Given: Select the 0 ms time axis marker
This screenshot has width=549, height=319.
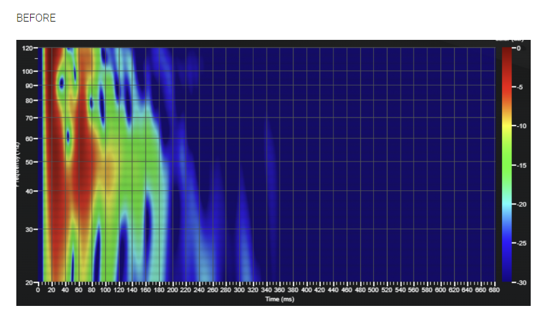Looking at the screenshot, I should point(39,290).
